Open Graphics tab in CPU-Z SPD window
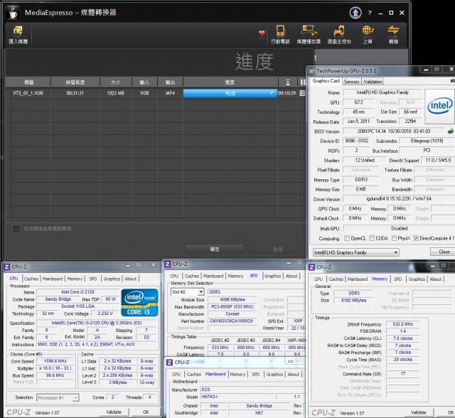The image size is (455, 418). click(272, 276)
